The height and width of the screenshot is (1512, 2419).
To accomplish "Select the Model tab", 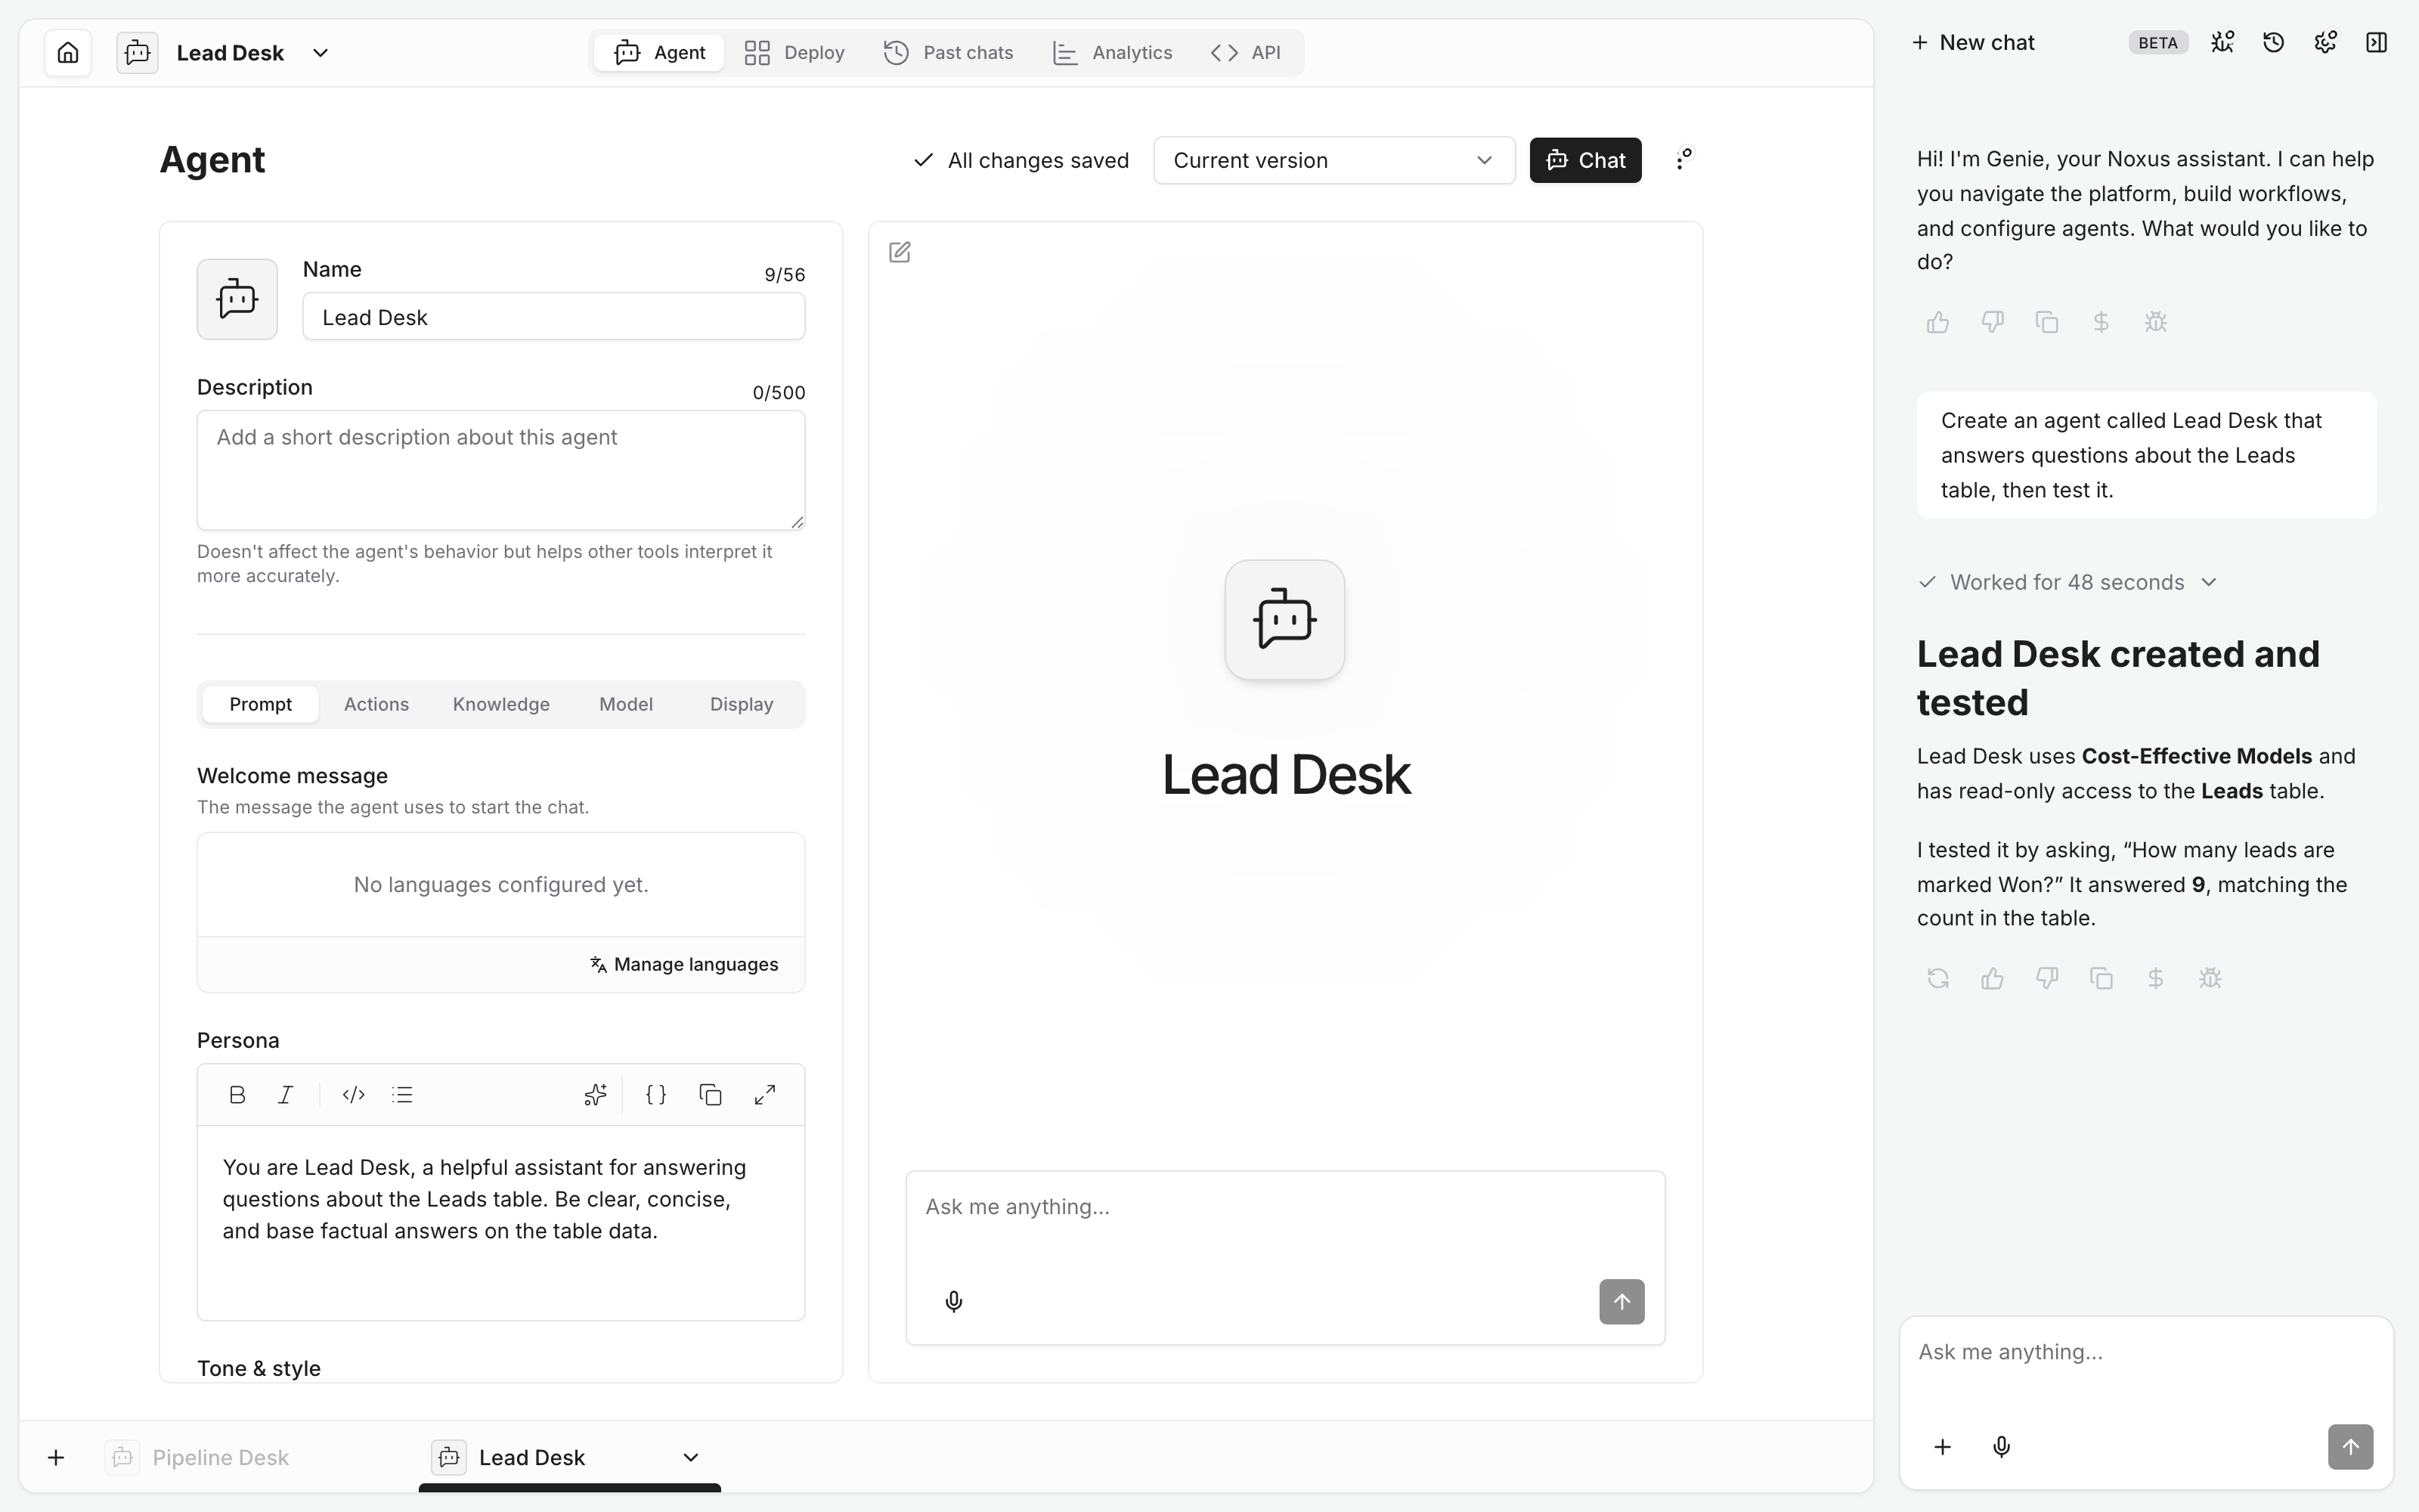I will tap(626, 704).
